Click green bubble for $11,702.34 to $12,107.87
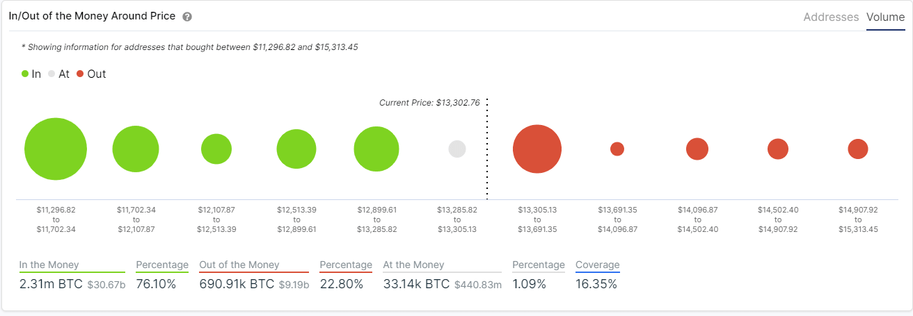The image size is (913, 316). point(136,149)
